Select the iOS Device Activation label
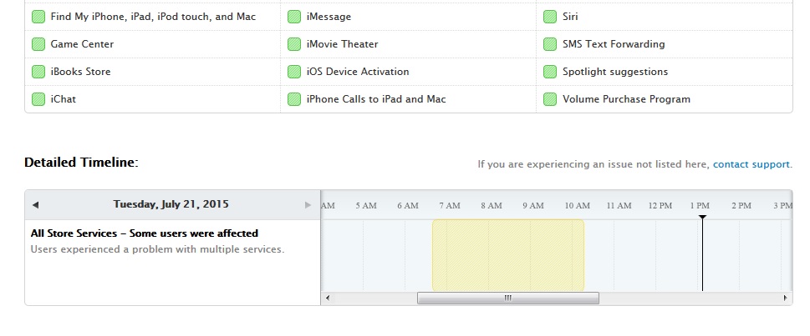This screenshot has width=810, height=336. click(358, 72)
